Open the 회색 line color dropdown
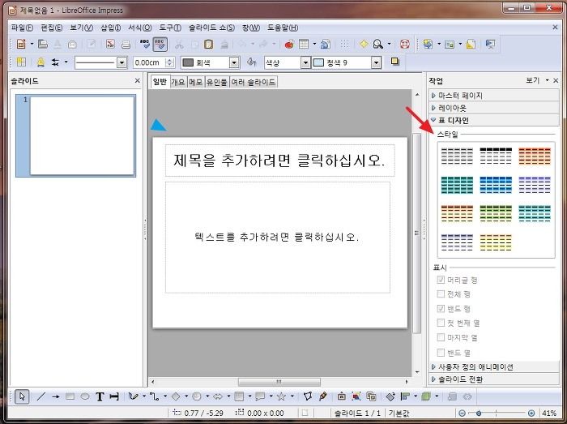Image resolution: width=567 pixels, height=424 pixels. pos(234,62)
